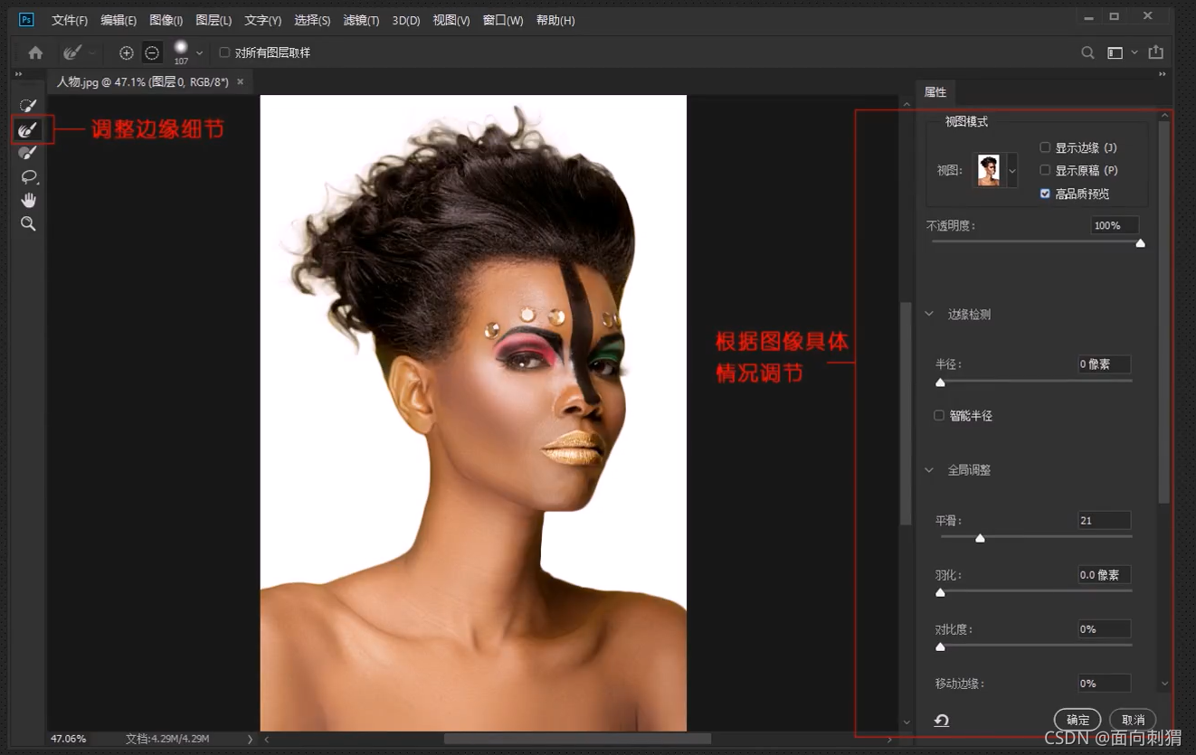1196x755 pixels.
Task: Select the Brush tool in left toolbar
Action: tap(28, 153)
